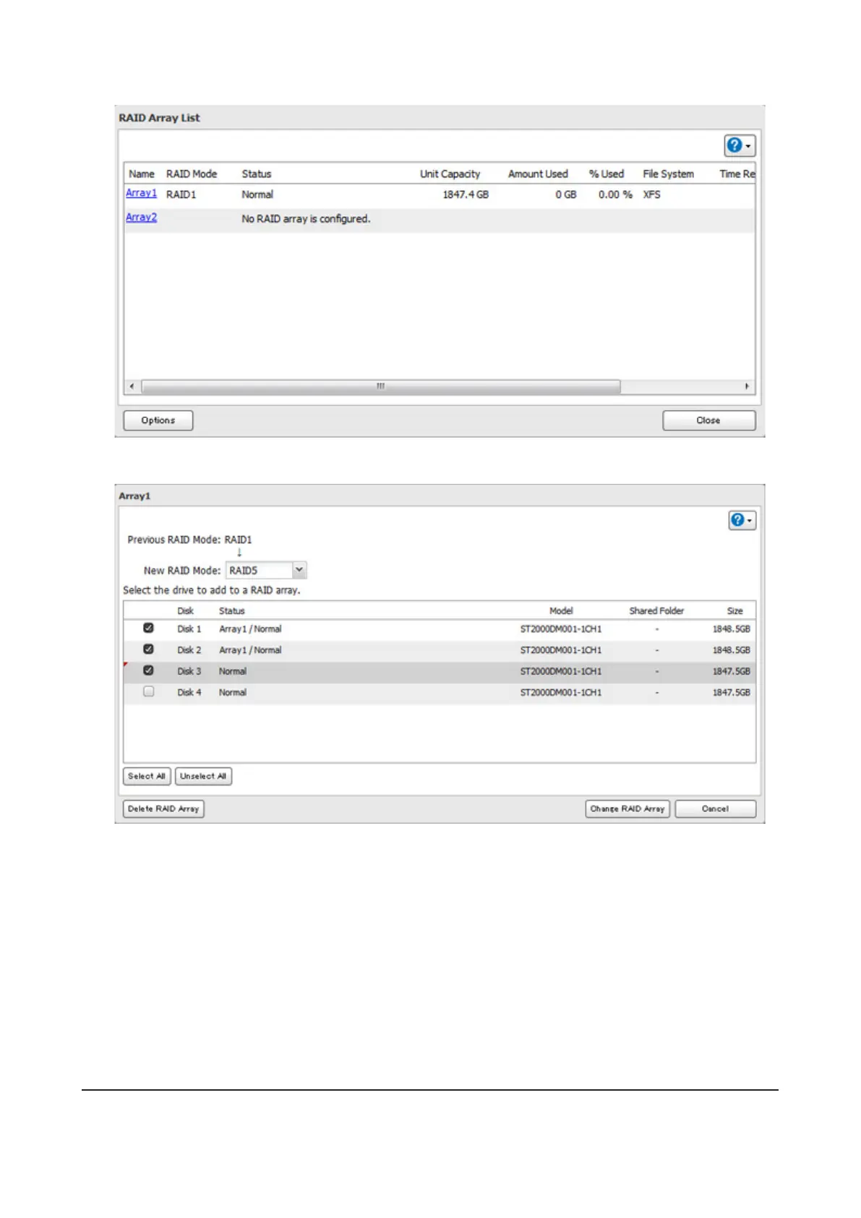The height and width of the screenshot is (1218, 861).
Task: Click the % Used column header
Action: (x=606, y=174)
